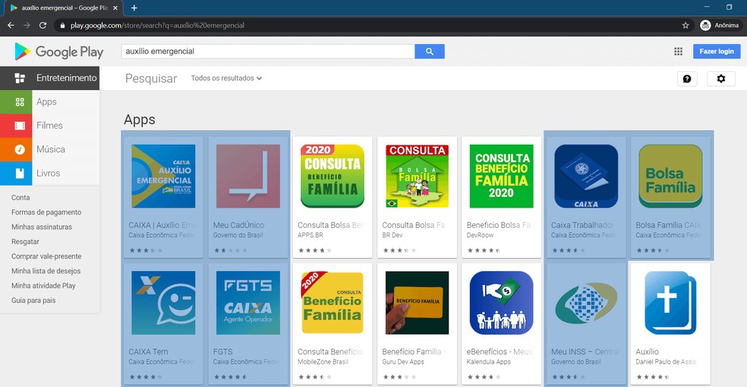747x387 pixels.
Task: Click the Pesquisar heading text
Action: 151,79
